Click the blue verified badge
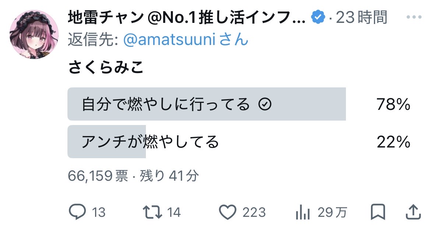This screenshot has width=434, height=229. click(x=319, y=17)
